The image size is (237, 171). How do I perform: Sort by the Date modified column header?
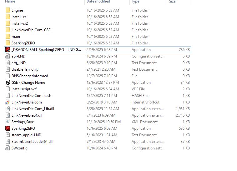point(98,2)
